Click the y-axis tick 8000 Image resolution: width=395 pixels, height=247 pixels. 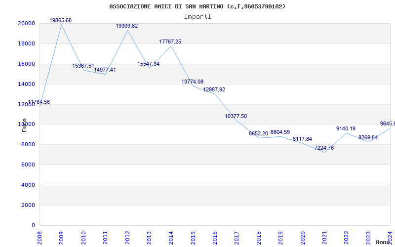point(28,145)
